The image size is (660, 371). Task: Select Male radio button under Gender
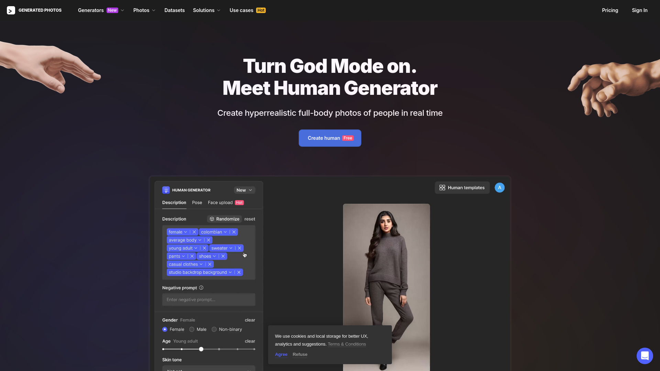(x=192, y=329)
